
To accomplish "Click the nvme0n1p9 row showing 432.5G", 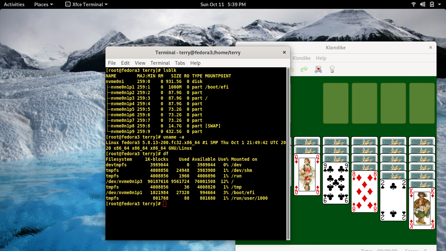I will click(x=154, y=131).
